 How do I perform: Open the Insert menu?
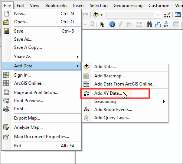pos(78,6)
